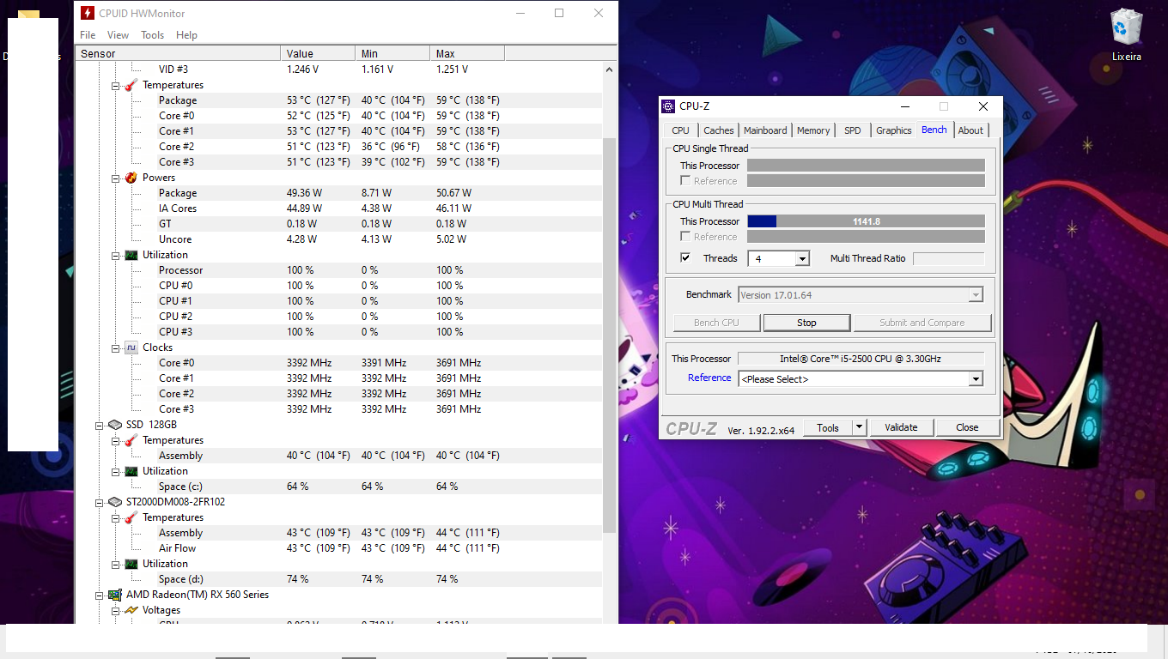This screenshot has width=1168, height=659.
Task: Open the View menu in HWMonitor
Action: 118,35
